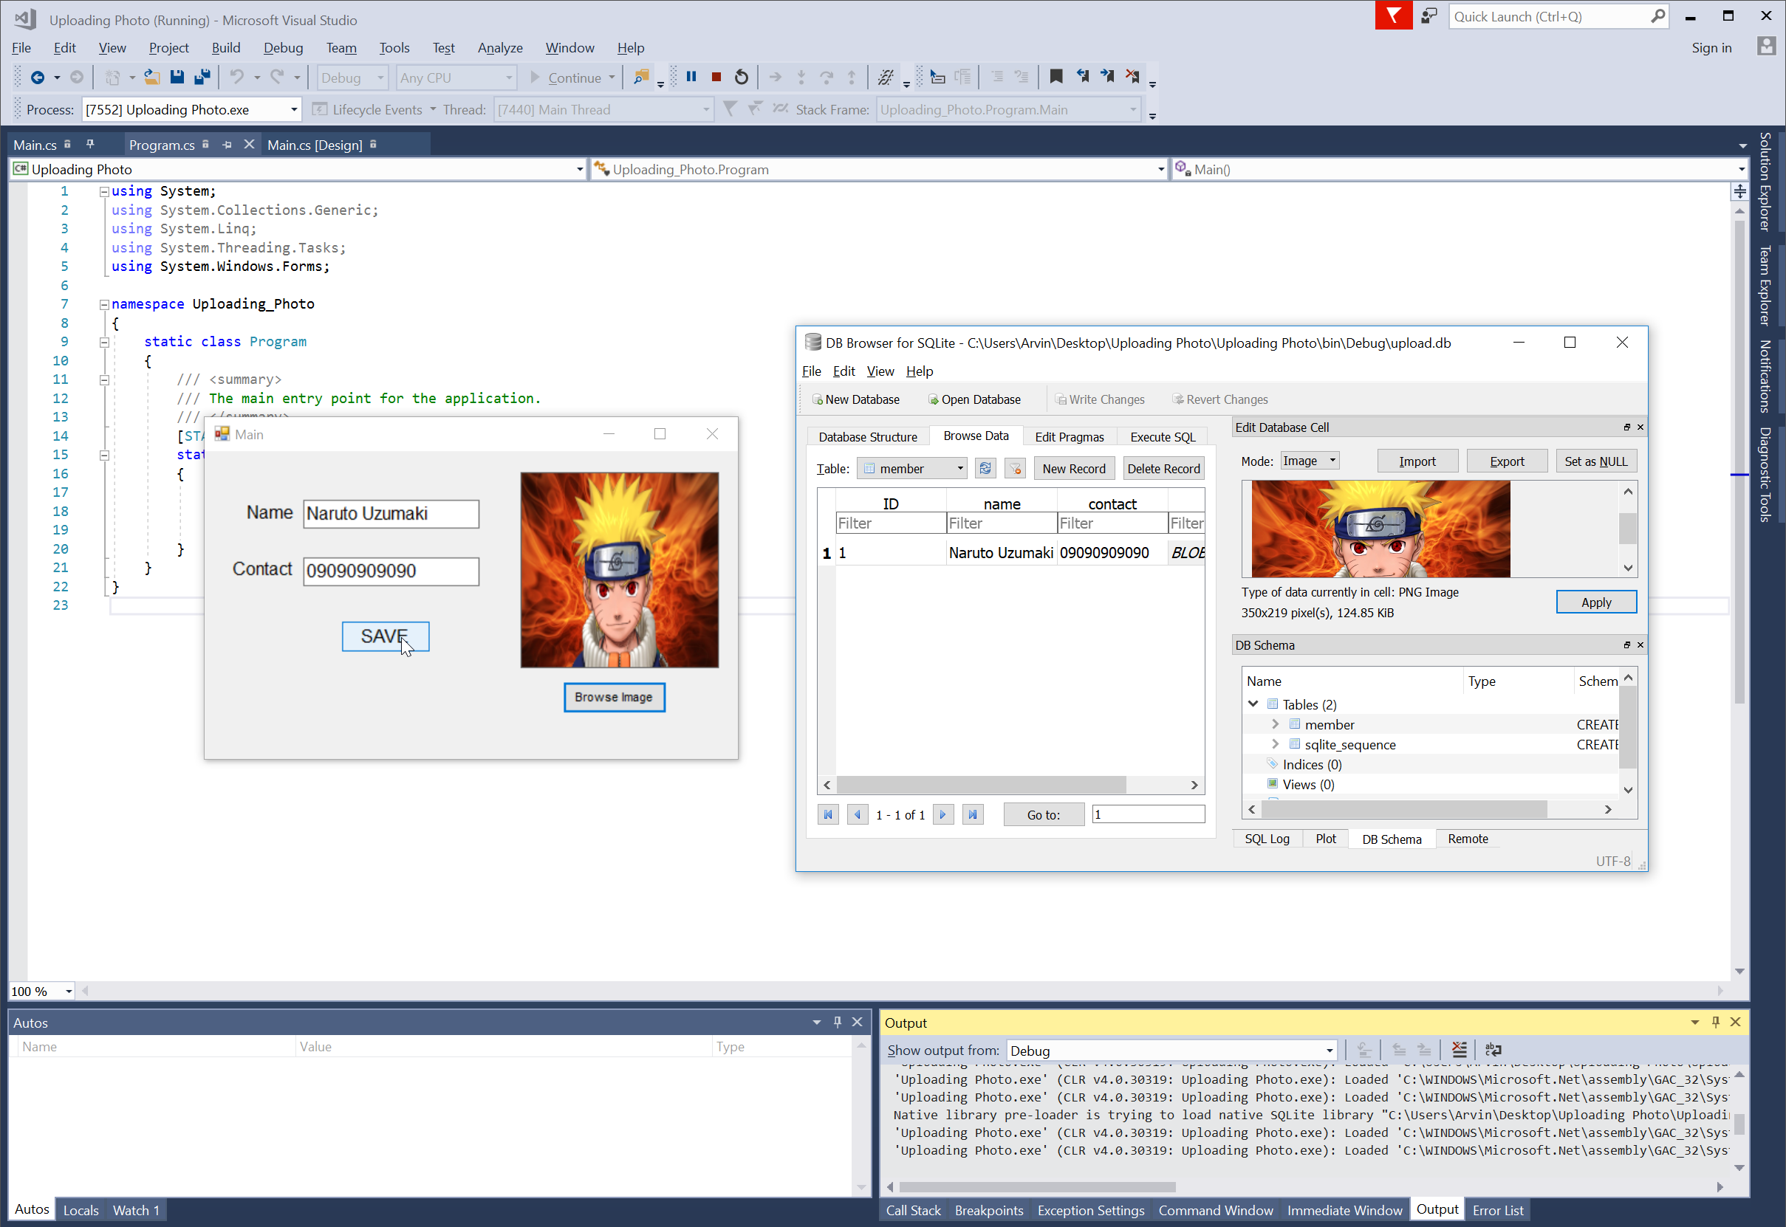Screen dimensions: 1786x1227
Task: Click the Open Database toolbar button
Action: pos(974,399)
